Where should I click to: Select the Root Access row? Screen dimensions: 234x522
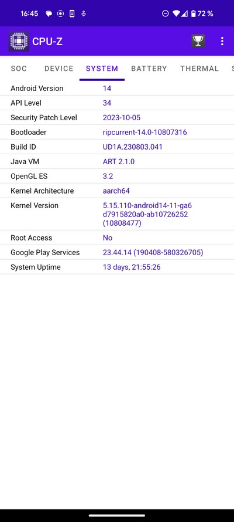click(x=117, y=238)
